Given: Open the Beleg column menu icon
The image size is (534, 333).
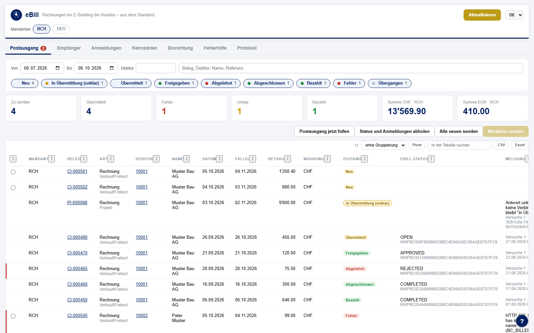Looking at the screenshot, I should coord(84,159).
